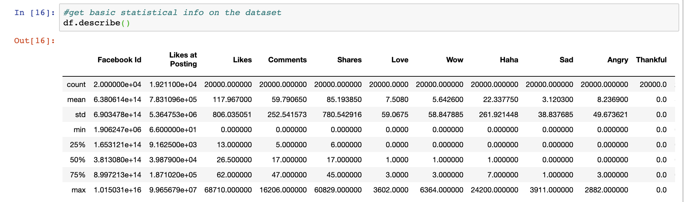684x202 pixels.
Task: Click the max Likes value 68710.000000
Action: tap(228, 190)
